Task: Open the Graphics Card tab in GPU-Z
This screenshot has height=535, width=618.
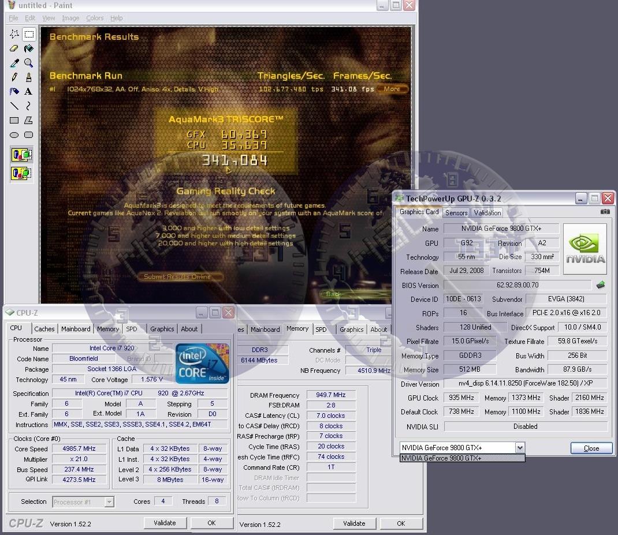Action: click(419, 212)
